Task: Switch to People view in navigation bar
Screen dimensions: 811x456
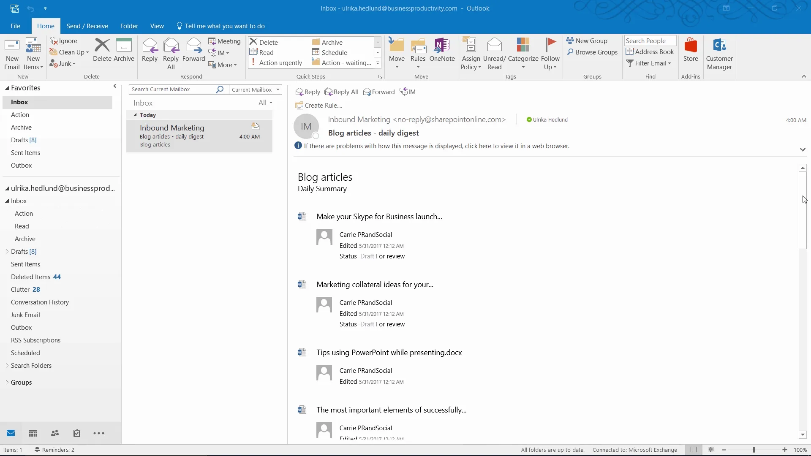Action: 55,433
